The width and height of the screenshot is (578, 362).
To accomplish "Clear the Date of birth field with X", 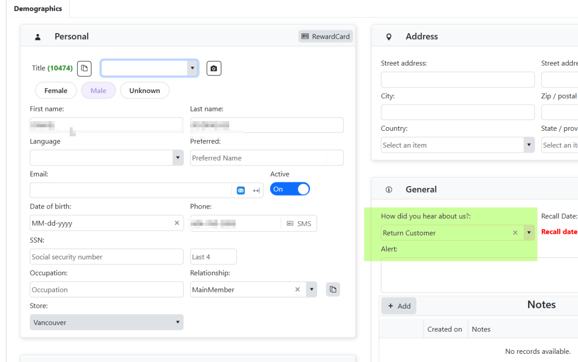I will coord(177,223).
